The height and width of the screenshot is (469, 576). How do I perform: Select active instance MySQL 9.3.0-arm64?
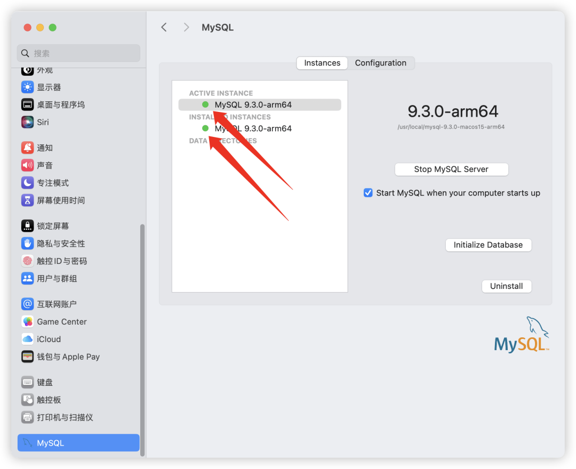pos(260,104)
